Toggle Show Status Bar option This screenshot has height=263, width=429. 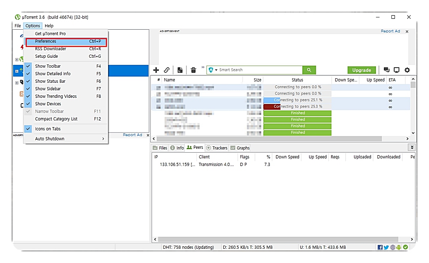tap(66, 81)
